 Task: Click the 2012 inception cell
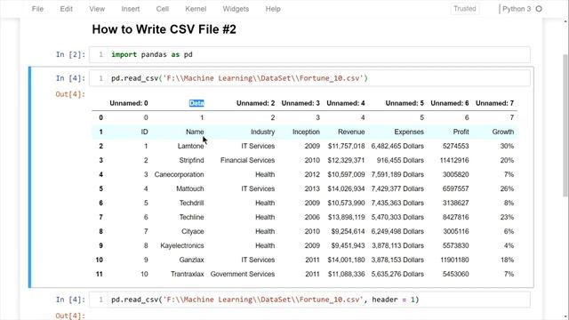point(312,174)
